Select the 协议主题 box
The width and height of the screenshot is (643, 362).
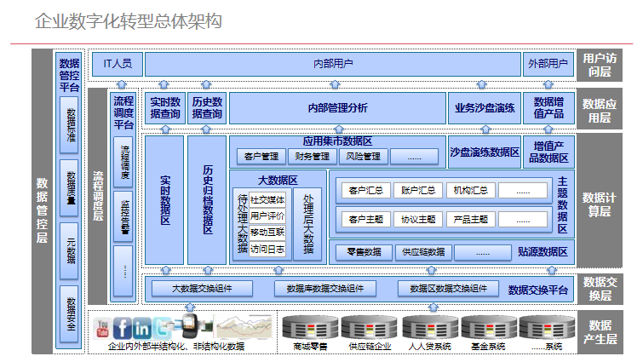click(418, 220)
